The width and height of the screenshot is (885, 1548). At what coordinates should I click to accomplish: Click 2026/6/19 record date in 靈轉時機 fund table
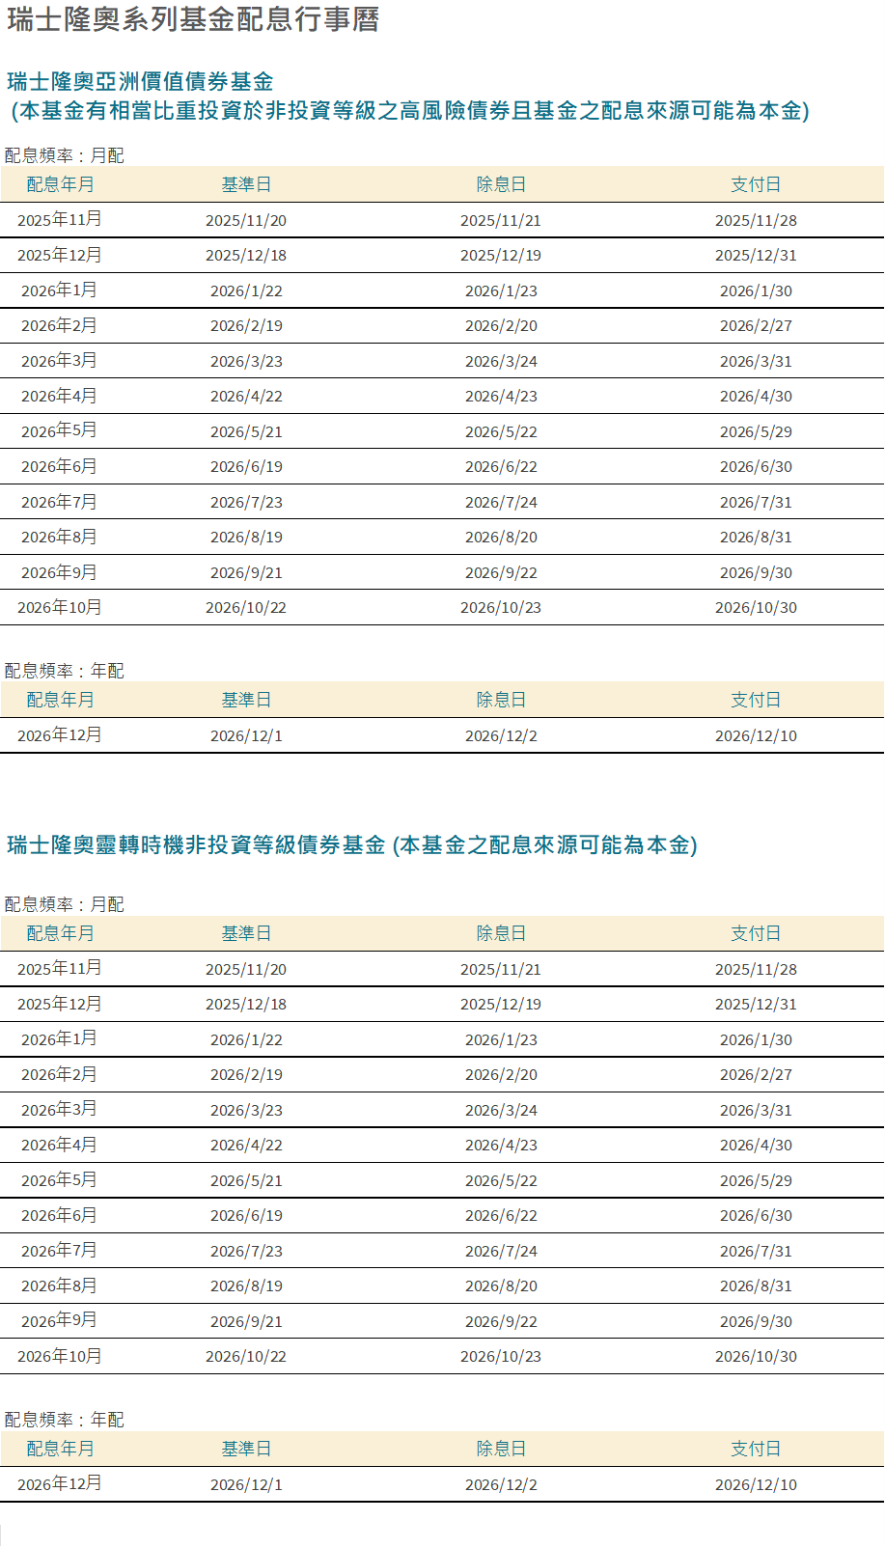[246, 1216]
